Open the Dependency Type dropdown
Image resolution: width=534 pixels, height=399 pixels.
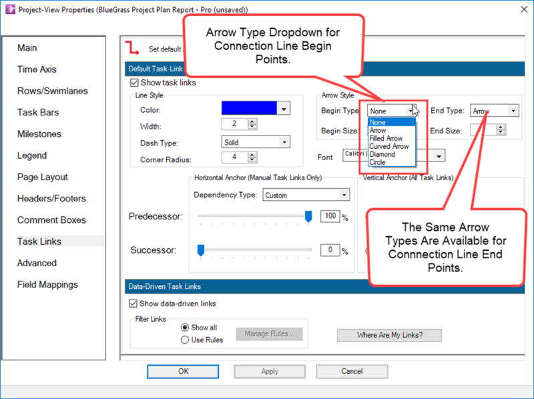click(344, 195)
